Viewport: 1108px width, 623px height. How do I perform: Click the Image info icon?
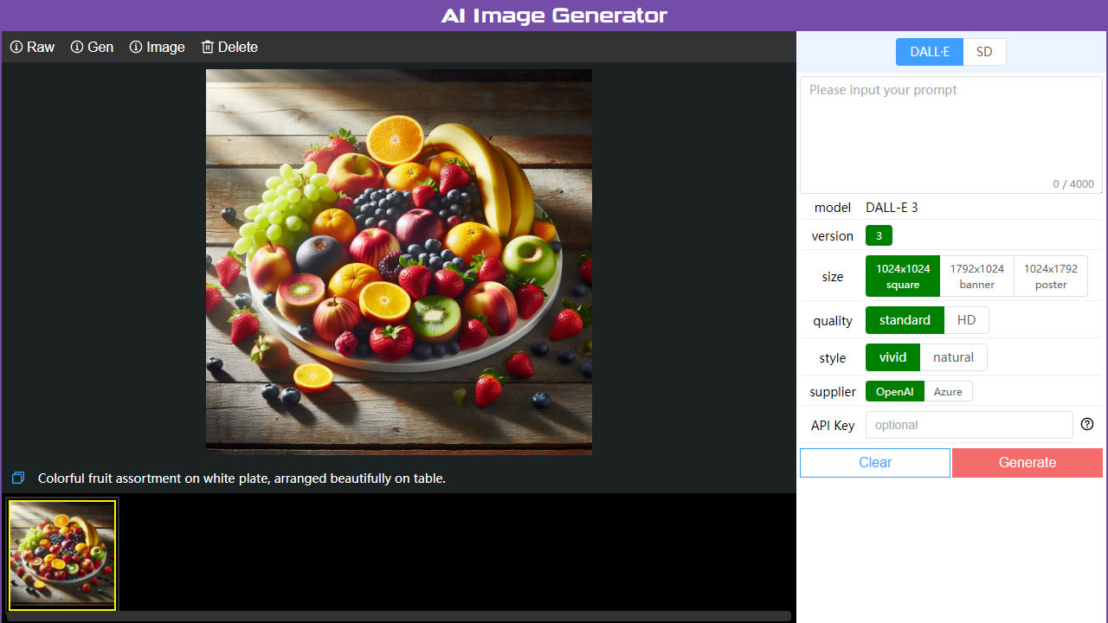click(x=134, y=47)
